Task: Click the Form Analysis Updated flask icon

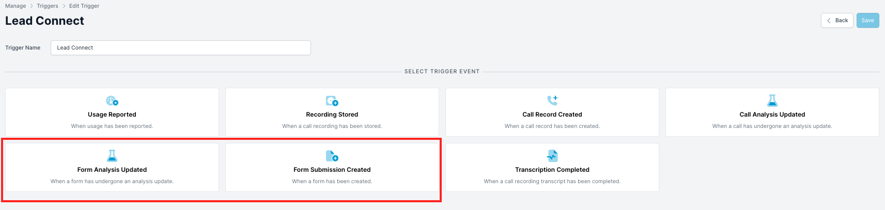Action: (112, 155)
